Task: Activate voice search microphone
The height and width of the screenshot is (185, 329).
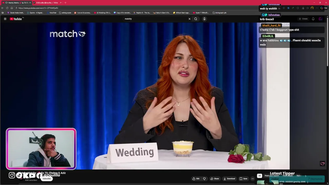Action: tap(204, 19)
